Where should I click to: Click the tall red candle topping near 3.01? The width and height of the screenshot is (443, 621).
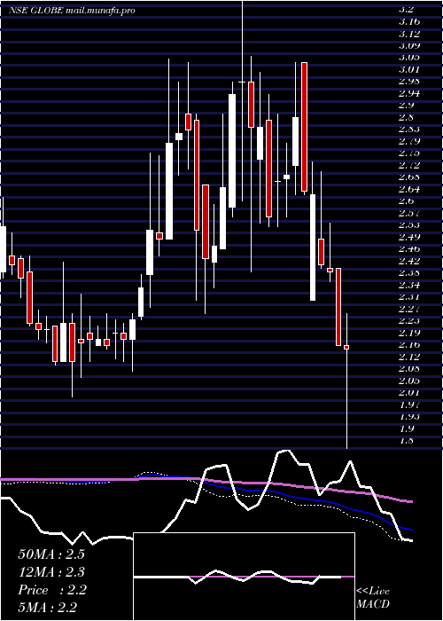coord(304,127)
